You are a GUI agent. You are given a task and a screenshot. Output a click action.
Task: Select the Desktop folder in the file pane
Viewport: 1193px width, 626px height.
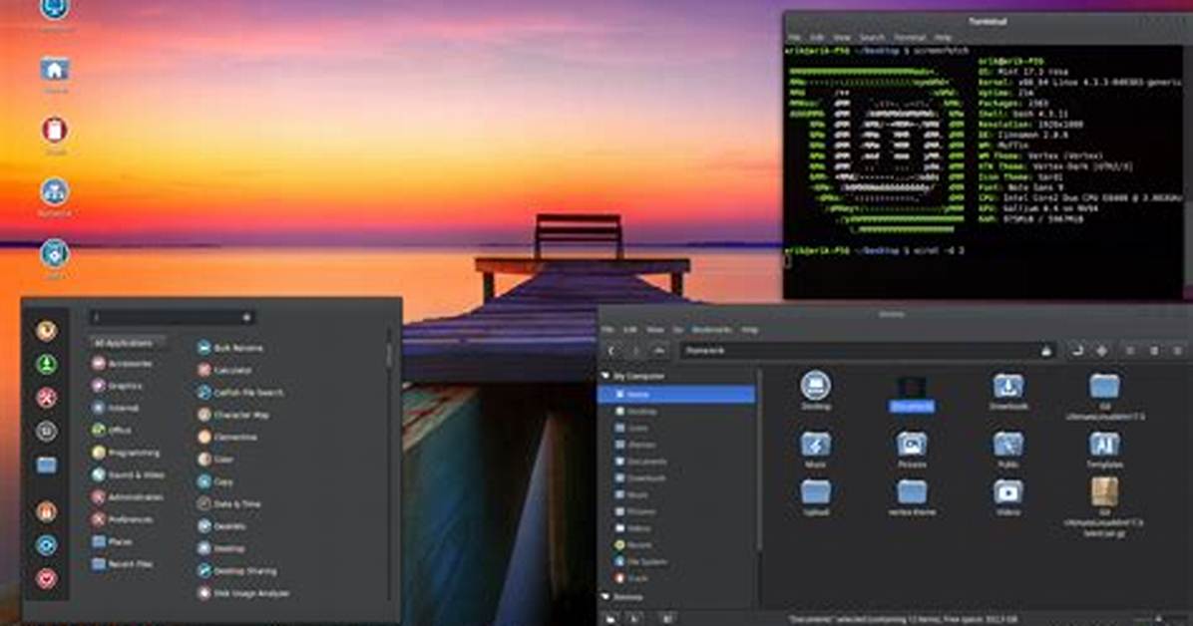point(816,390)
